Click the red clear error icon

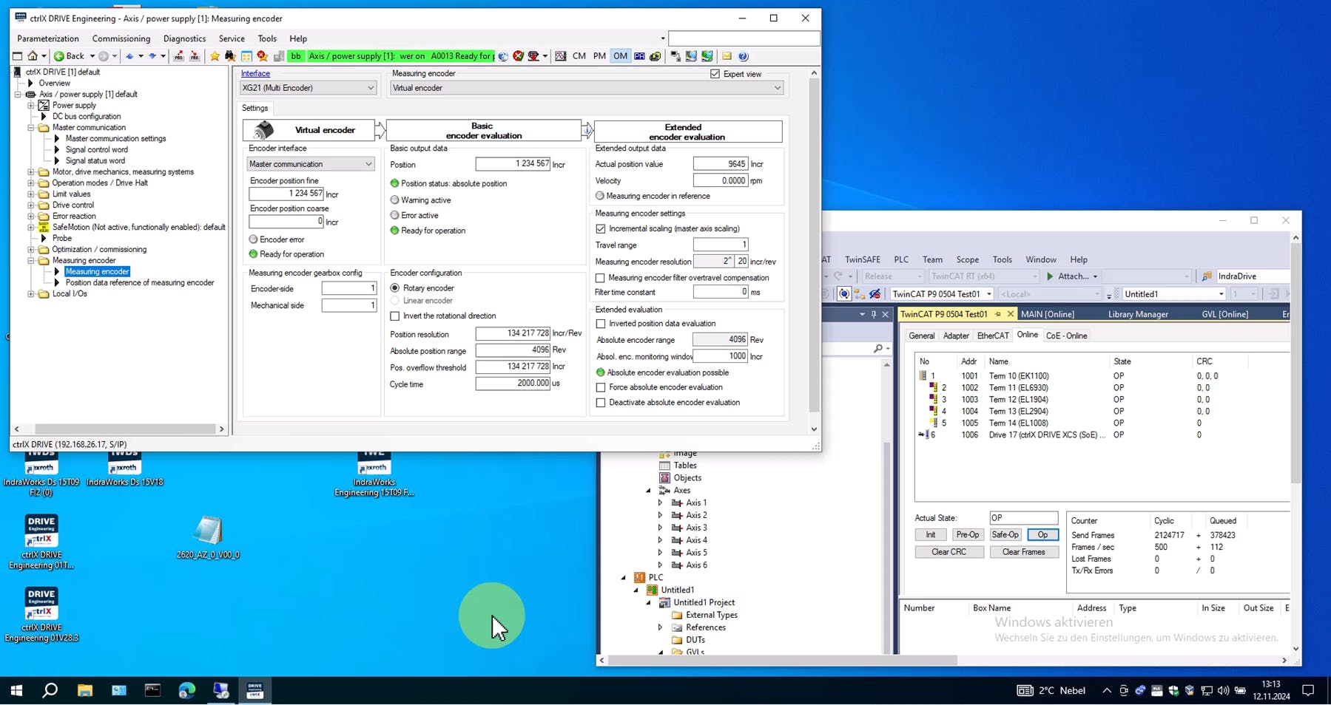519,56
